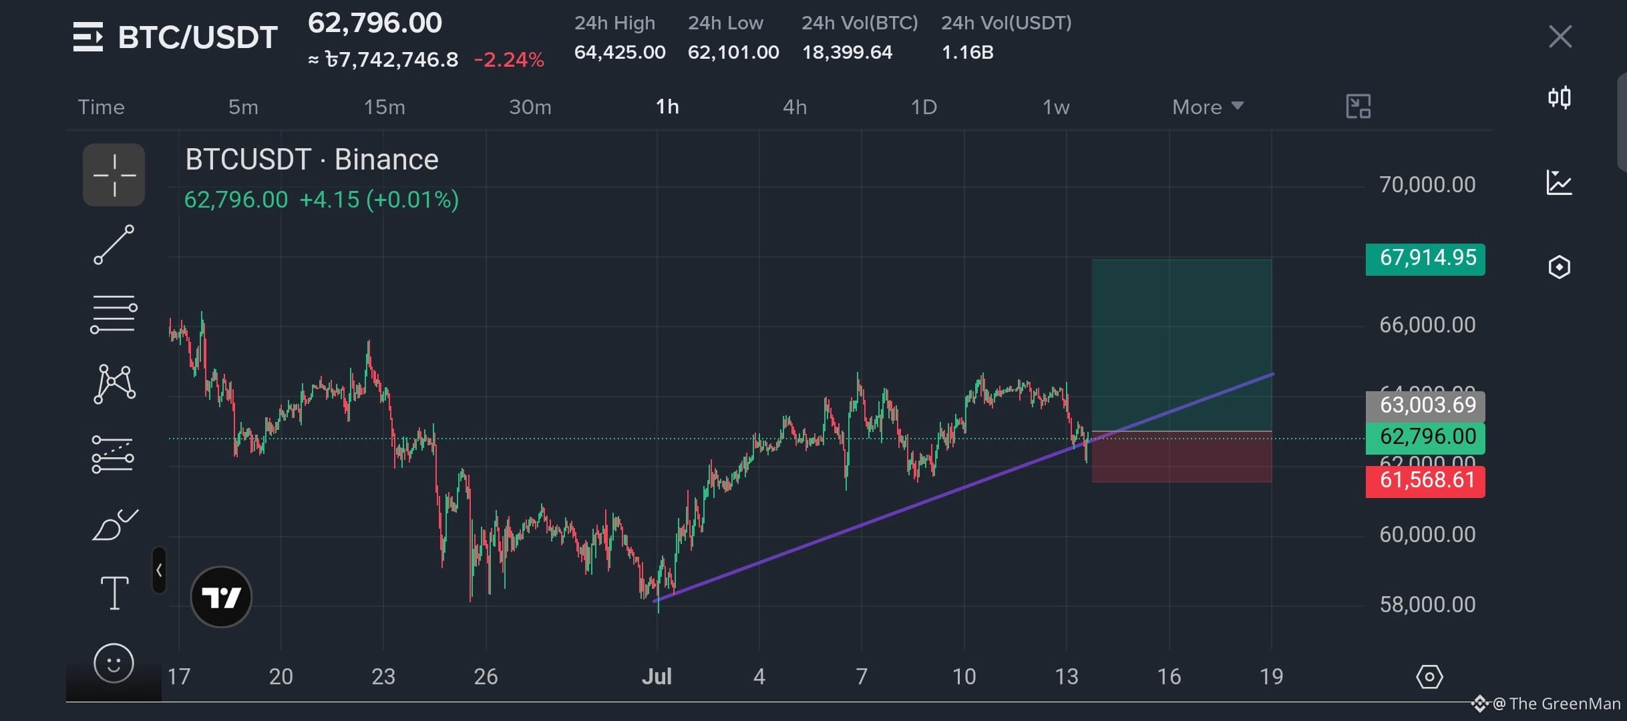1627x721 pixels.
Task: Select the text annotation tool
Action: tap(114, 593)
